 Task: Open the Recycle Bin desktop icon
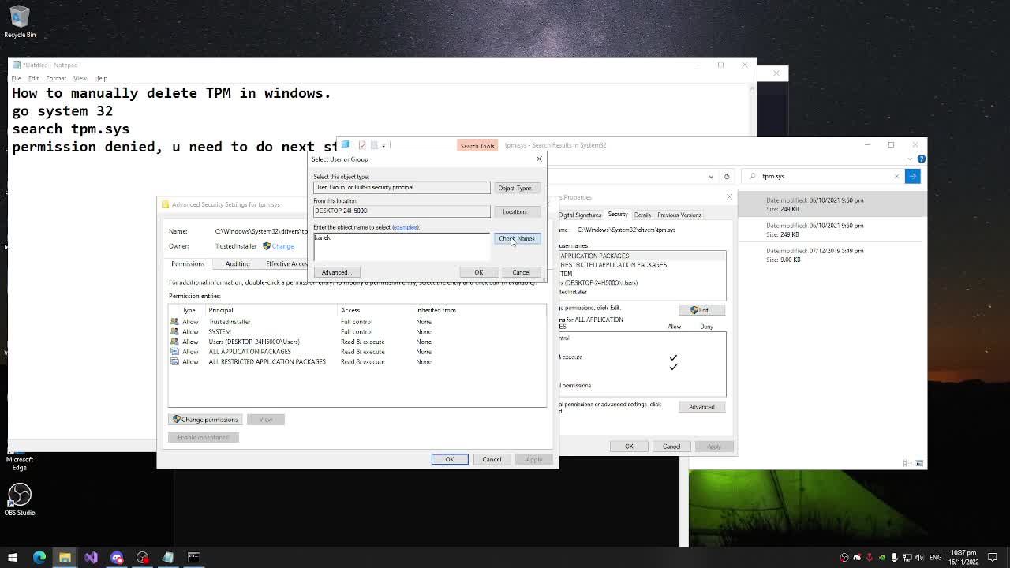pyautogui.click(x=20, y=20)
